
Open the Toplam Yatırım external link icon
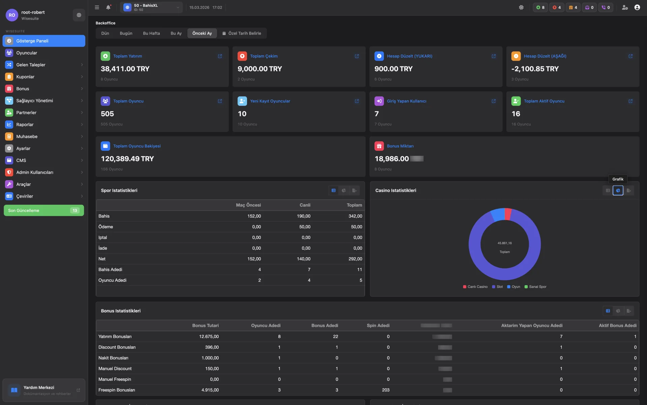220,56
